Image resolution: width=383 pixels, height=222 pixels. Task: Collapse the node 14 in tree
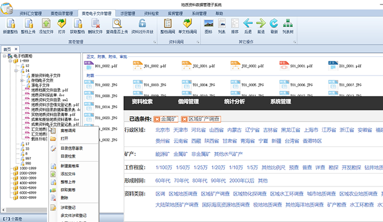pyautogui.click(x=16, y=70)
